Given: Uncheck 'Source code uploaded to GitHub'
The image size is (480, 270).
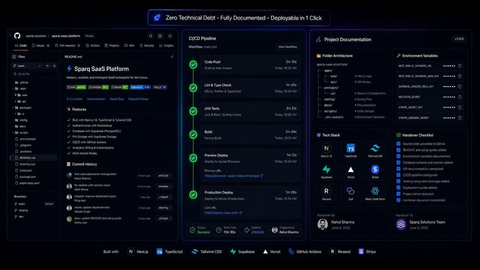Looking at the screenshot, I should (x=398, y=144).
